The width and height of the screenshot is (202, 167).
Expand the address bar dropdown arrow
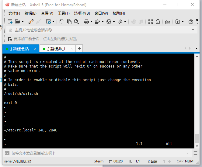(193, 30)
